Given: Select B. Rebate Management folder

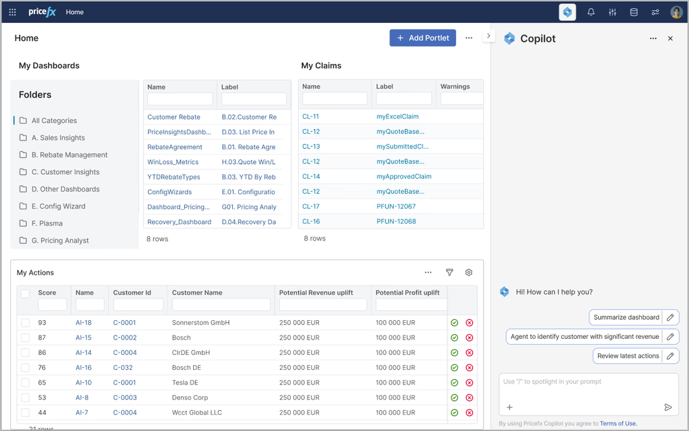Looking at the screenshot, I should tap(69, 155).
